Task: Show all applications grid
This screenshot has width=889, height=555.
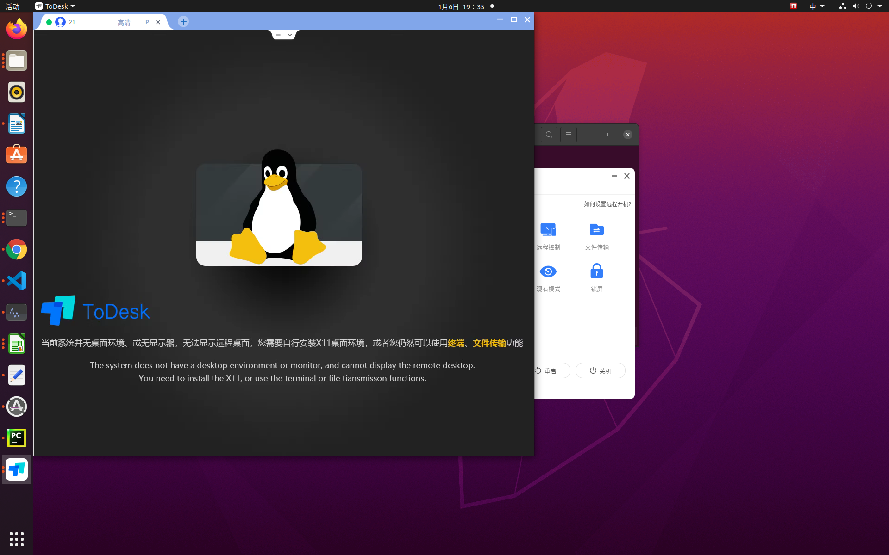Action: point(17,539)
